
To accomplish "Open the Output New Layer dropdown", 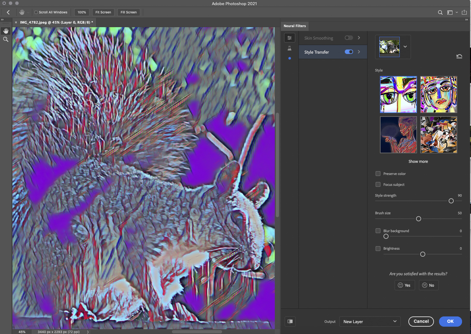I will (x=370, y=322).
